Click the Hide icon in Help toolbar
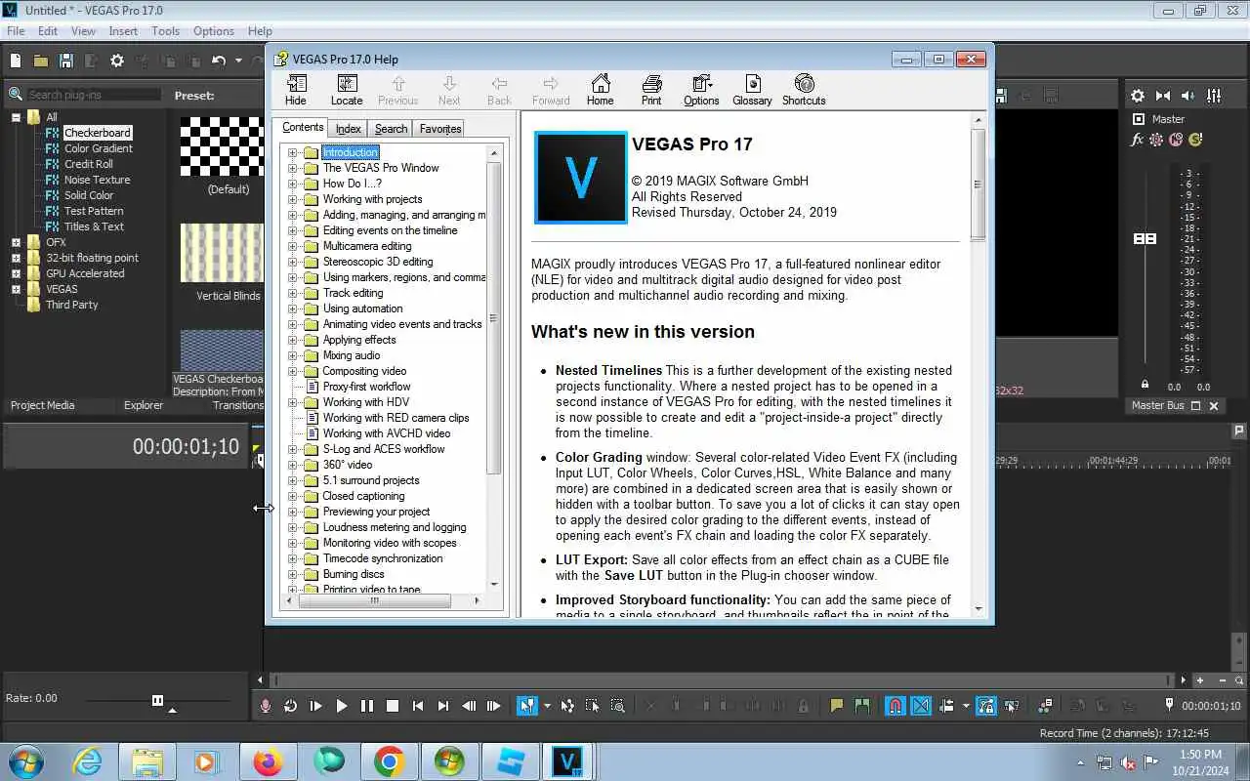Image resolution: width=1250 pixels, height=781 pixels. click(295, 90)
